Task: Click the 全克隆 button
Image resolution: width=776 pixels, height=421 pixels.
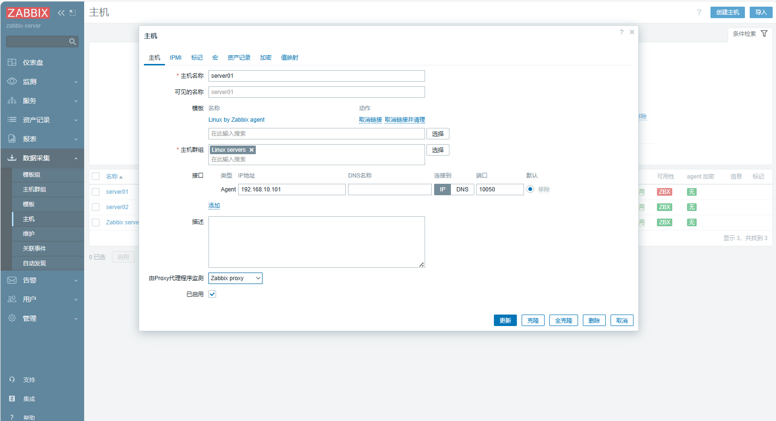Action: click(564, 320)
